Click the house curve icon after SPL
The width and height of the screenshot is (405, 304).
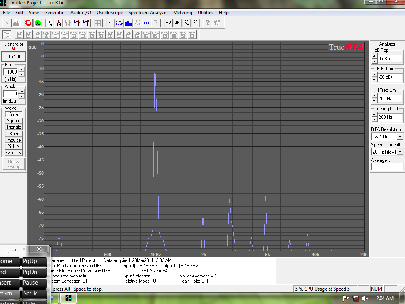156,23
